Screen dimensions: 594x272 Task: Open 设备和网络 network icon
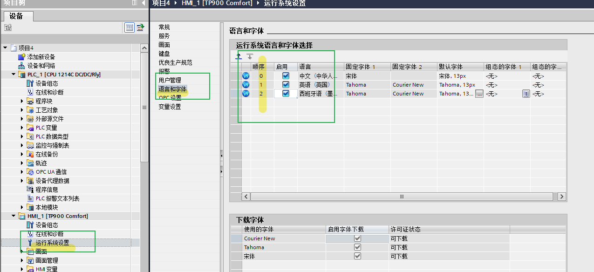21,66
